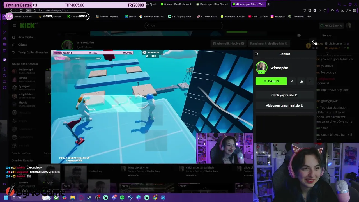Click the kick.com/wiseephe/clips address bar
This screenshot has width=359, height=202.
click(x=53, y=10)
